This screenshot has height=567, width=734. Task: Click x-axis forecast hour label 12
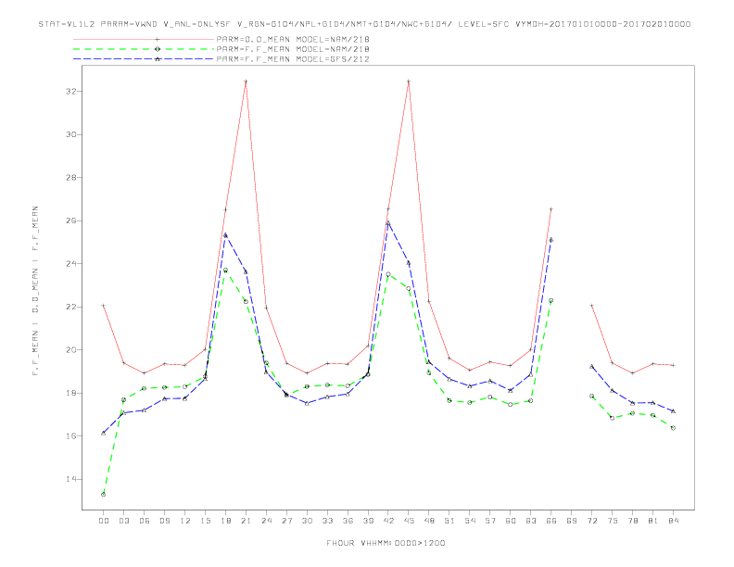point(185,521)
